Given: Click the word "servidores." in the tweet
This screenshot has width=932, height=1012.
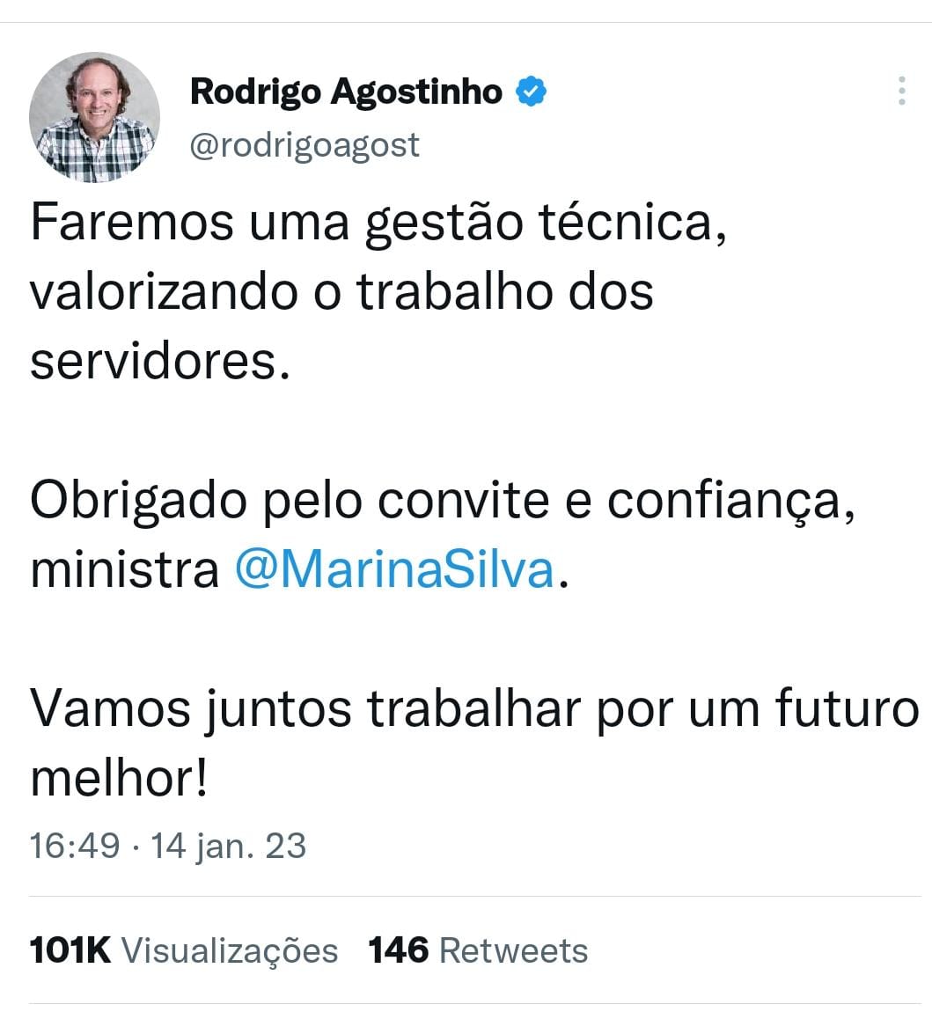Looking at the screenshot, I should [x=160, y=362].
